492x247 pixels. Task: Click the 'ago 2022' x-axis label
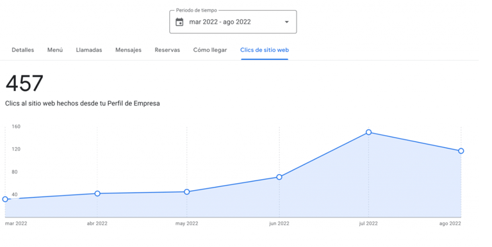(x=450, y=223)
